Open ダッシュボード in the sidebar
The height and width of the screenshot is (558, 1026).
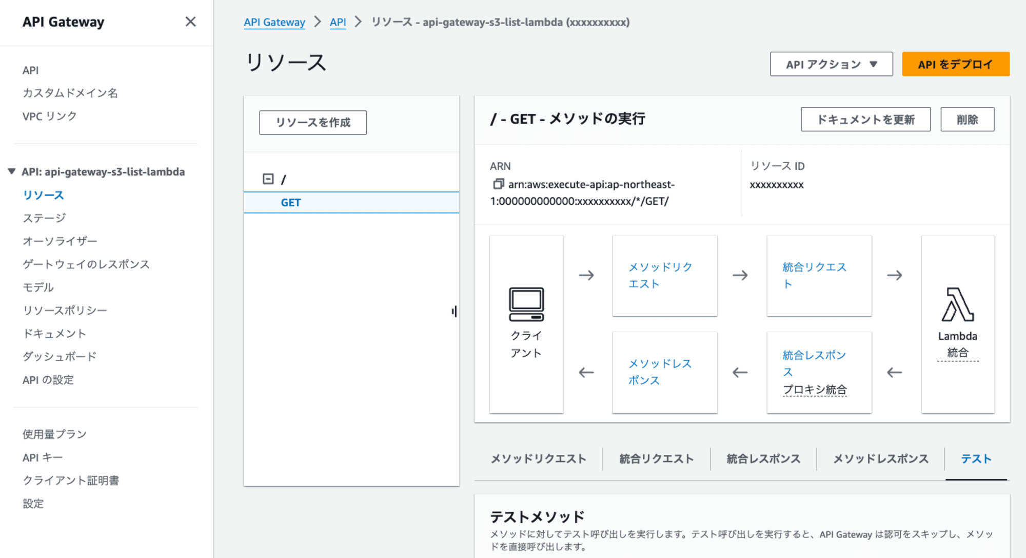[60, 357]
